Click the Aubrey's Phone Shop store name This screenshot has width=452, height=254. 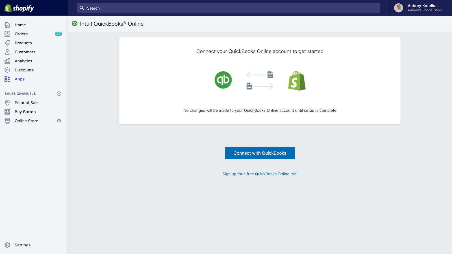click(x=425, y=10)
